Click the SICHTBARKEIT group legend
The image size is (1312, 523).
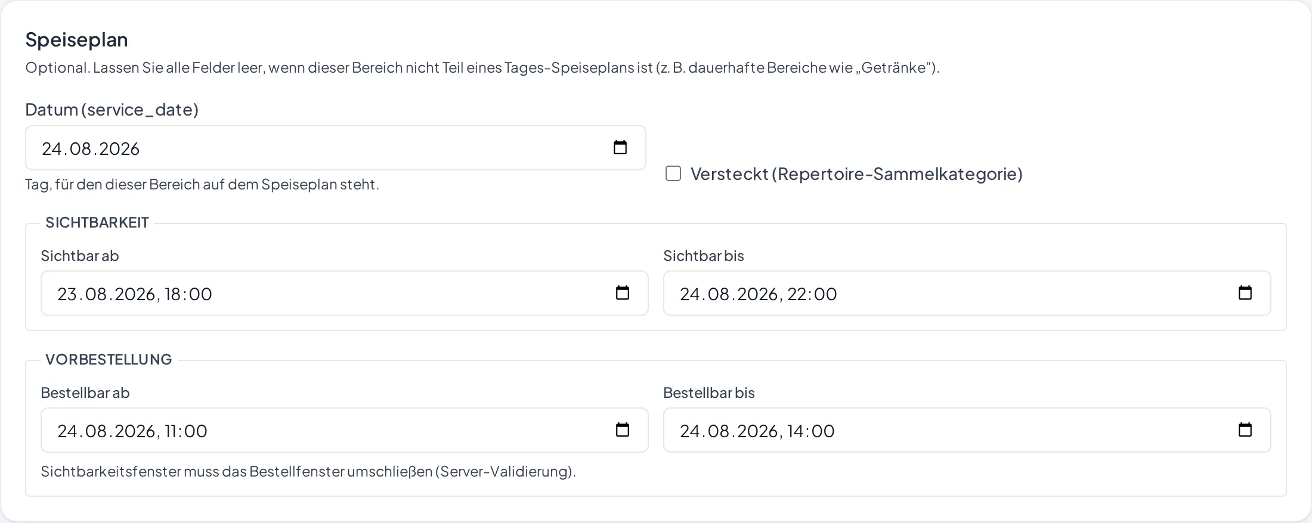click(97, 222)
